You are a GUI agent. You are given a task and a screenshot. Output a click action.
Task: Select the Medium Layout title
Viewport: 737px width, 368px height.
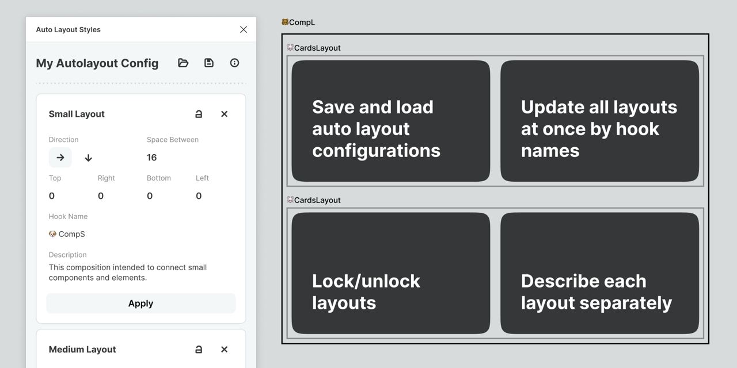(x=82, y=349)
